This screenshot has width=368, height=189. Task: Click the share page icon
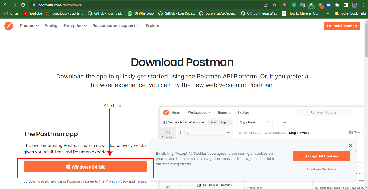[x=266, y=5]
